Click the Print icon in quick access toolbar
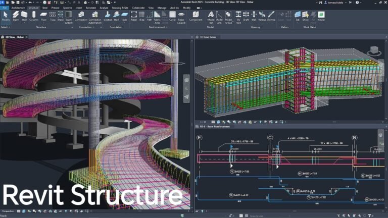Image resolution: width=388 pixels, height=218 pixels. tap(44, 2)
